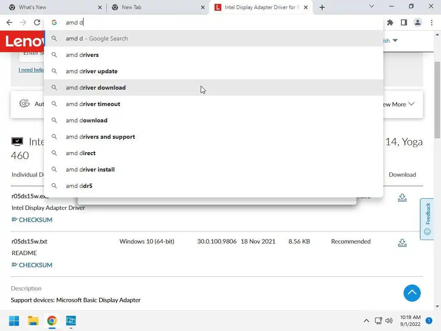Open CHECKSUM for r05ds15w.exe
441x331 pixels.
pos(32,219)
